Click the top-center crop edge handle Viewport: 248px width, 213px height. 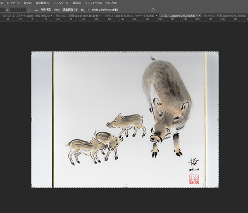[125, 52]
